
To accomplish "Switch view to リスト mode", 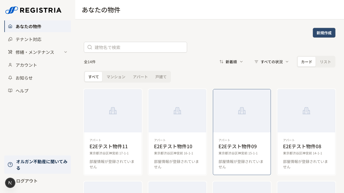I will pos(325,62).
